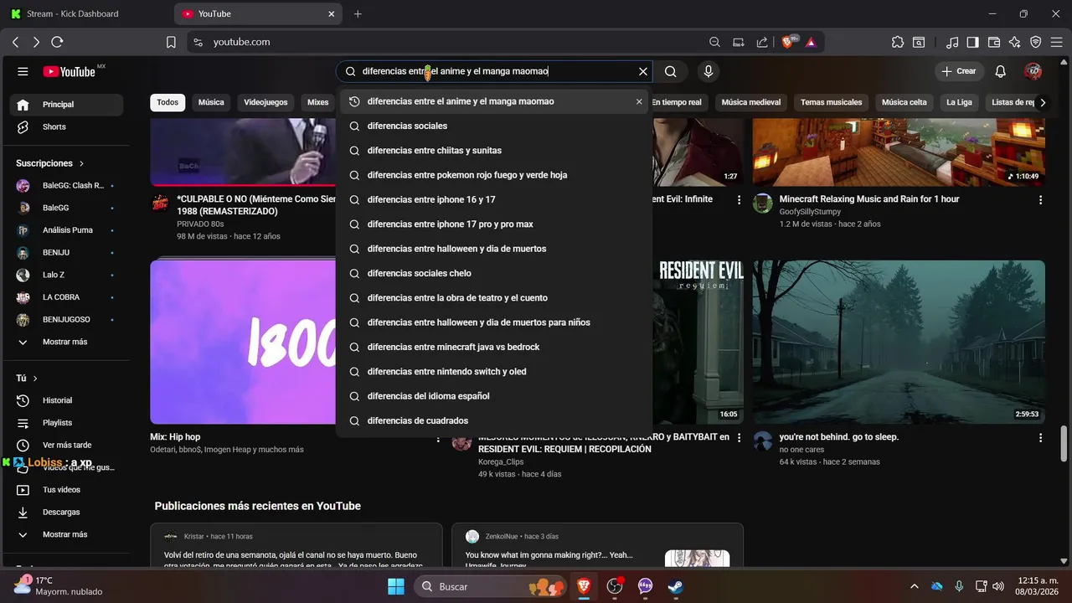Choose suggestion 'diferencias entre iphone 16 y 17'
Screen dimensions: 1072x603
coord(494,199)
